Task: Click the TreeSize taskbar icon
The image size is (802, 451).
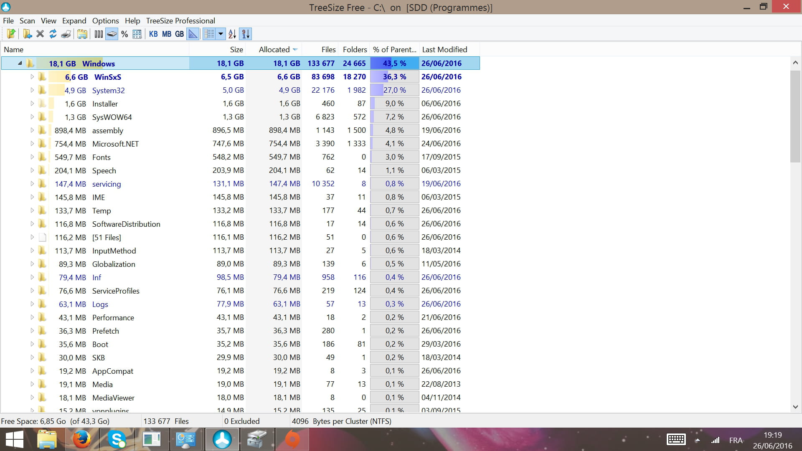Action: pyautogui.click(x=222, y=440)
